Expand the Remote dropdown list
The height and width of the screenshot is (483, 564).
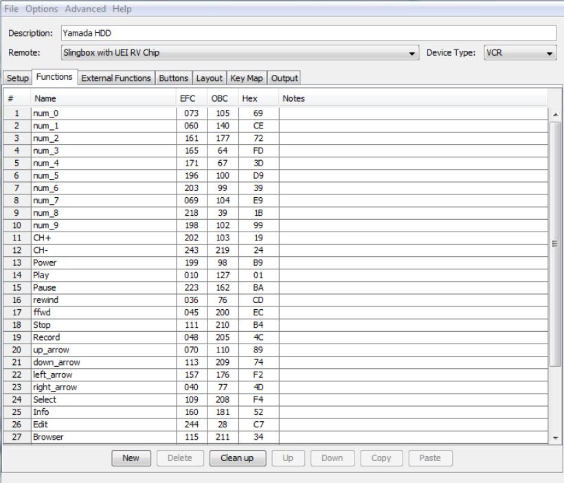click(412, 53)
